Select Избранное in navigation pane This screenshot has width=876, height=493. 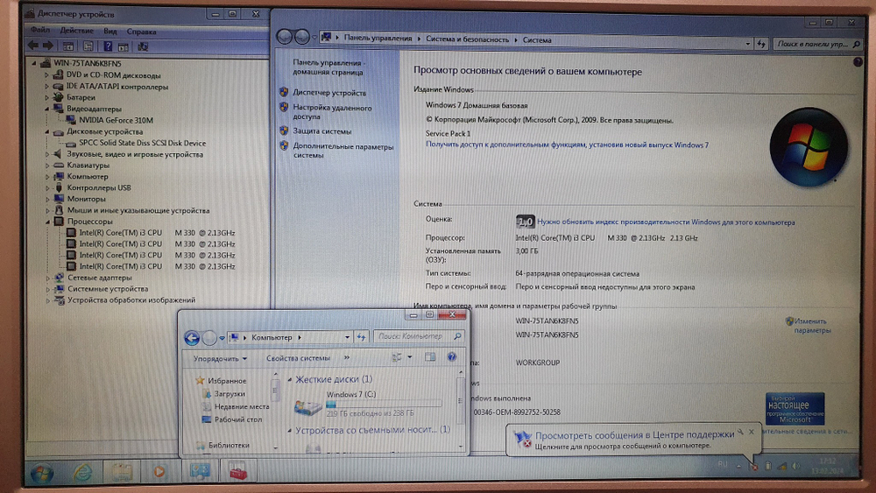227,381
